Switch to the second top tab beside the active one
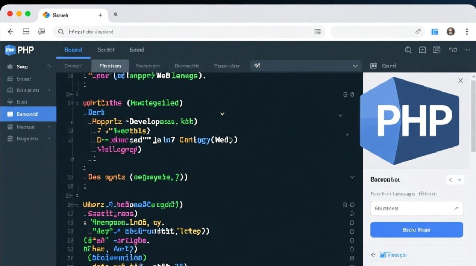 coord(106,50)
